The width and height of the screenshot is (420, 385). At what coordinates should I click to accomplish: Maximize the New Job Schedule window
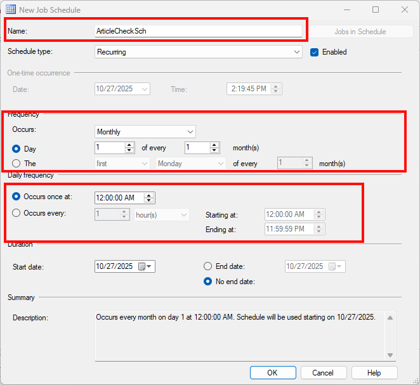coord(376,10)
